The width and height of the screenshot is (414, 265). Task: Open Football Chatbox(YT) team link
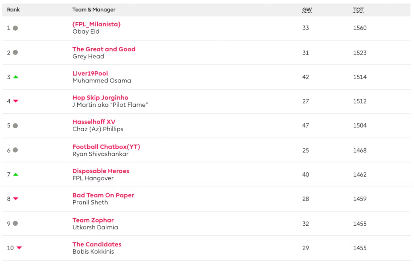click(106, 147)
